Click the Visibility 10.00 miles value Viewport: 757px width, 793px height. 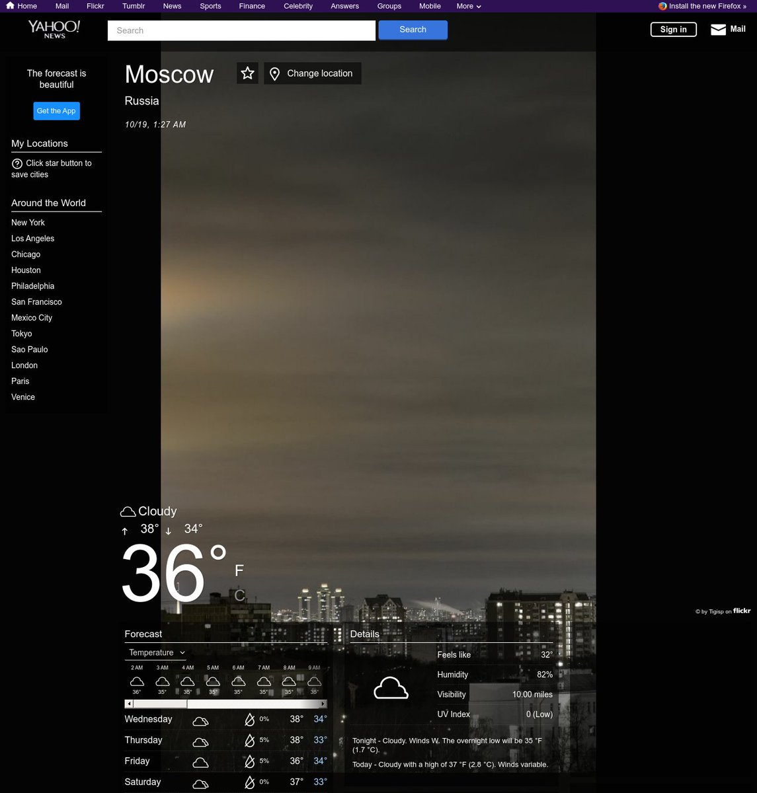[532, 695]
